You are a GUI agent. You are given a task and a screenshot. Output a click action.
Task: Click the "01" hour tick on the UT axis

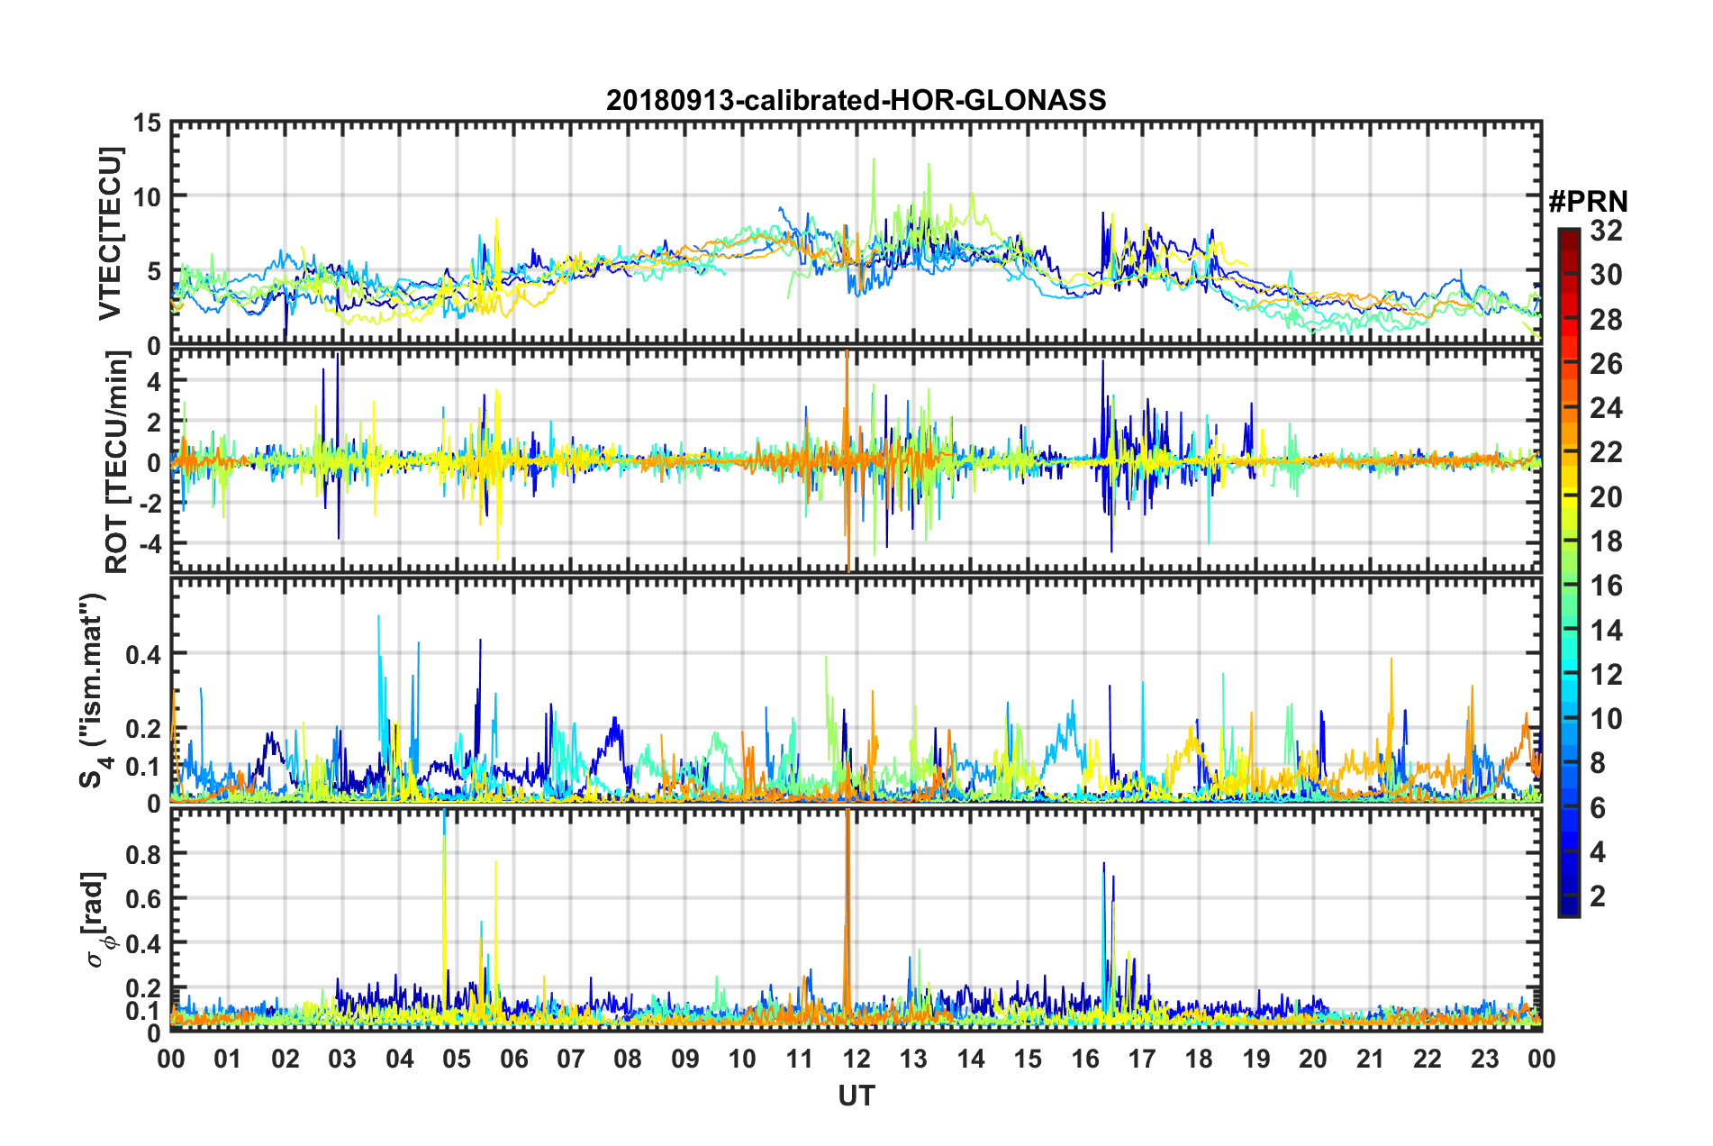click(x=228, y=1059)
